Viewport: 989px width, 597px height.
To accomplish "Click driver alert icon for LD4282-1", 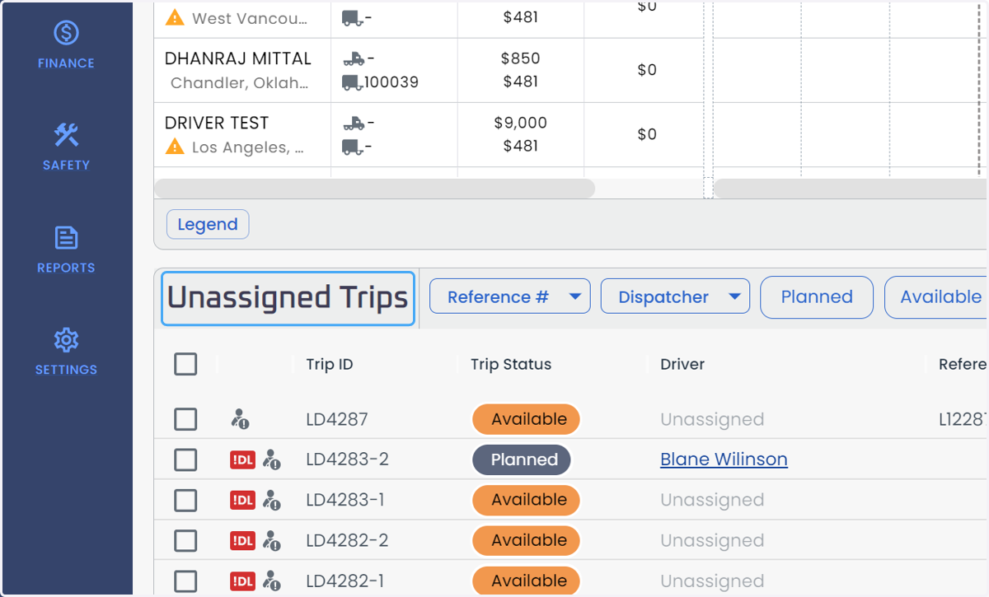I will [271, 581].
